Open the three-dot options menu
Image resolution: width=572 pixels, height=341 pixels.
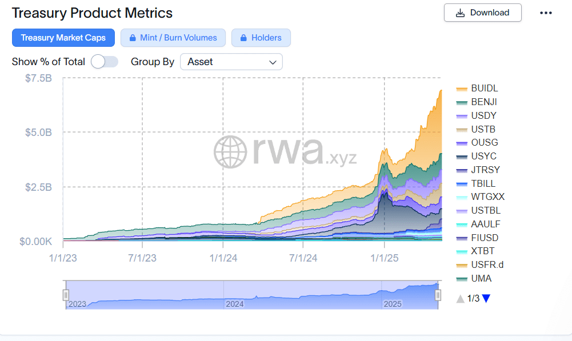(546, 13)
